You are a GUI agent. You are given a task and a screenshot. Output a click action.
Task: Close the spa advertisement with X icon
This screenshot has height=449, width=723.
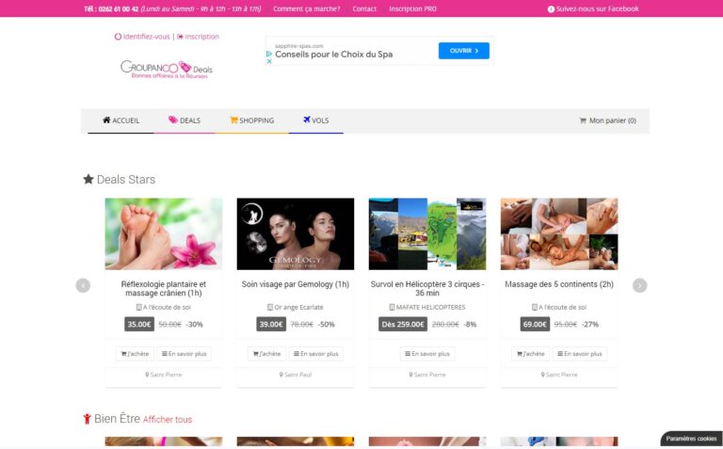tap(269, 61)
